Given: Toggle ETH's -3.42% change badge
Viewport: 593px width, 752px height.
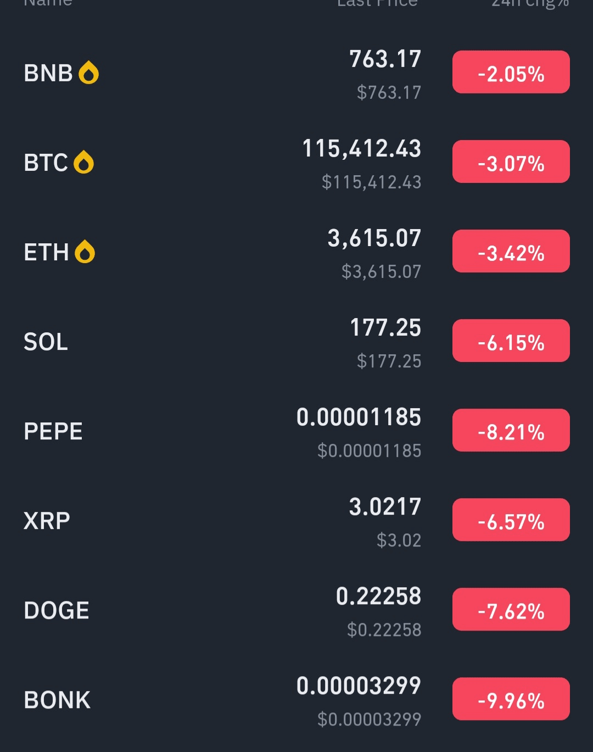Looking at the screenshot, I should (x=511, y=252).
